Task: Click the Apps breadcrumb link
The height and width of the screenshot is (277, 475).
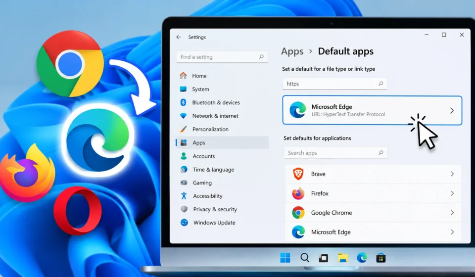Action: 292,51
